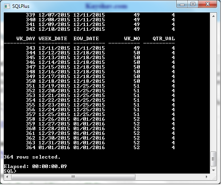Click week date 12/19/2015
The image size is (221, 185).
54,86
